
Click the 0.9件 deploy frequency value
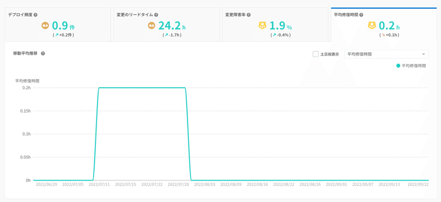pos(63,26)
